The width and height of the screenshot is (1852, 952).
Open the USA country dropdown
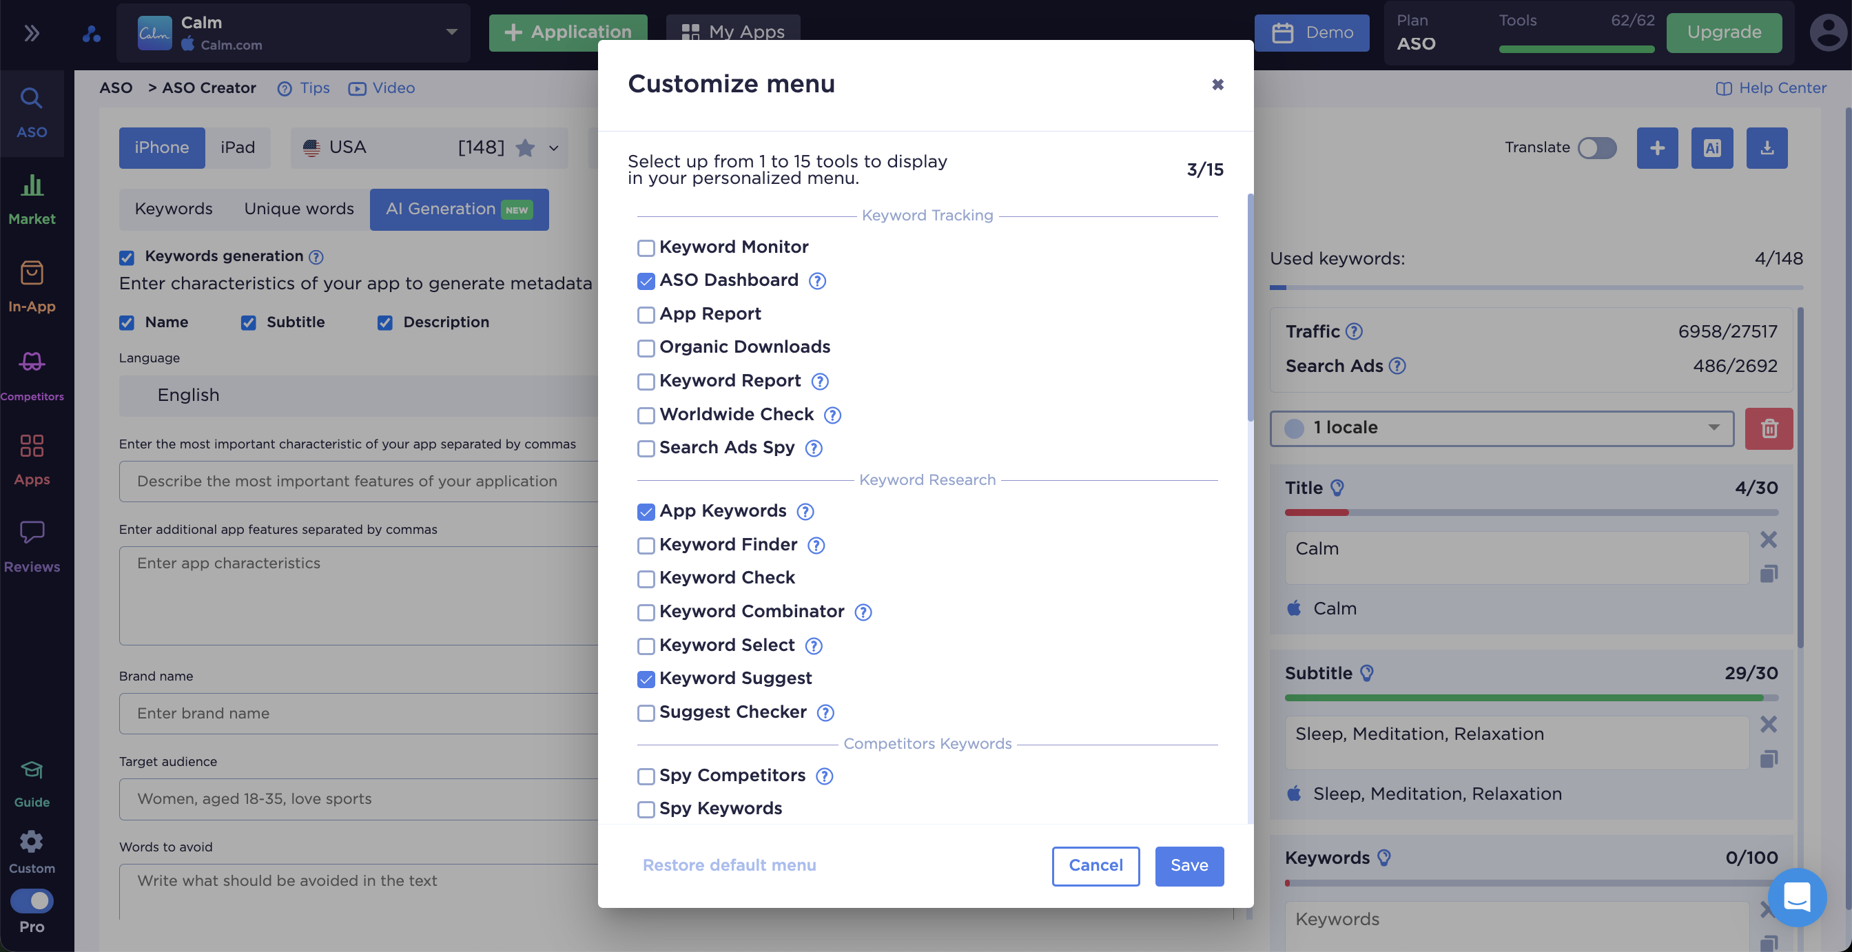tap(429, 147)
